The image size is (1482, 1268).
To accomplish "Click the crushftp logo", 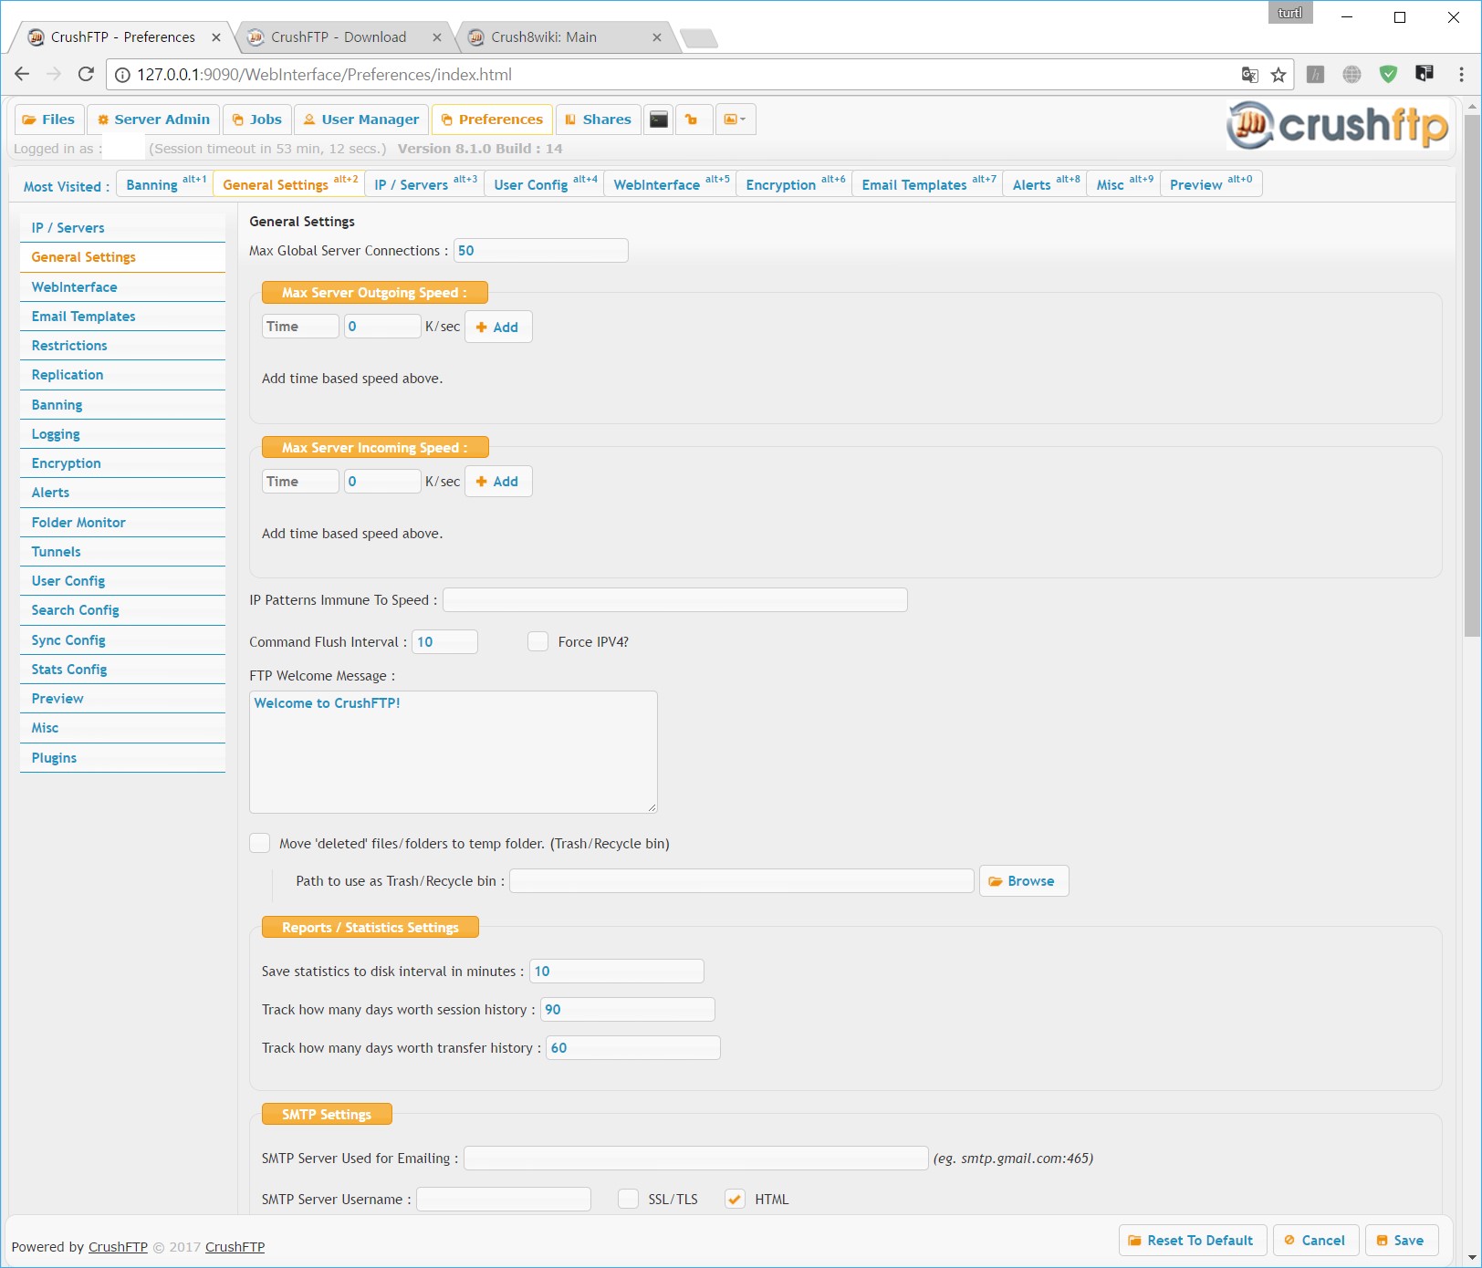I will coord(1337,125).
